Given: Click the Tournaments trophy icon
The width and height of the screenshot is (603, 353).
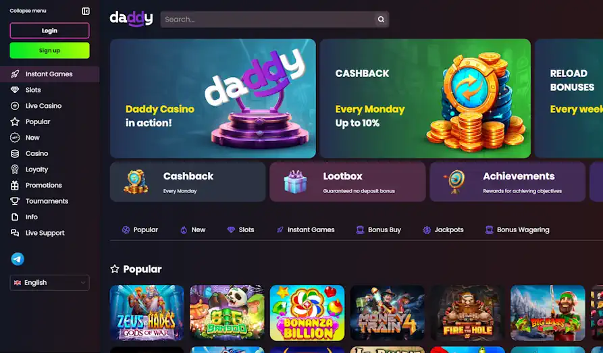Looking at the screenshot, I should point(15,201).
